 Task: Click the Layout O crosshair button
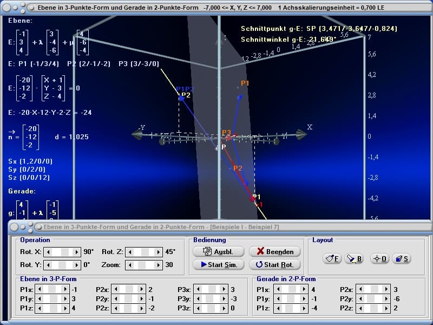tap(380, 259)
